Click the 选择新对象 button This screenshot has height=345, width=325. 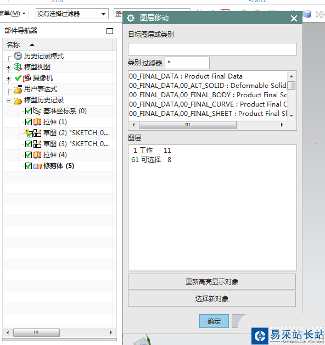click(212, 298)
